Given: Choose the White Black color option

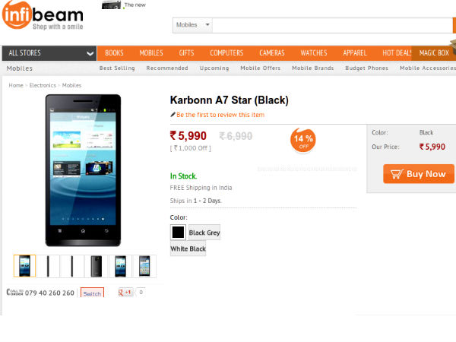Looking at the screenshot, I should 188,249.
